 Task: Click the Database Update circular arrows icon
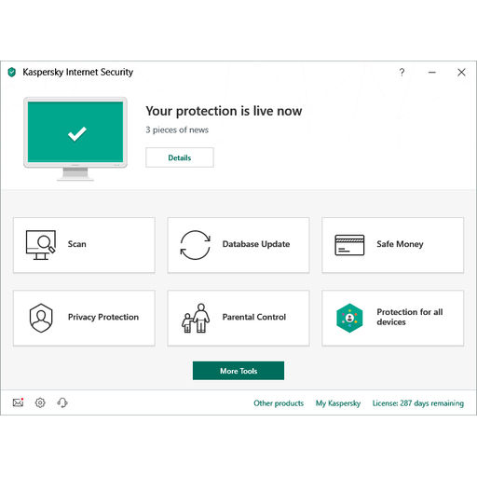click(x=196, y=245)
